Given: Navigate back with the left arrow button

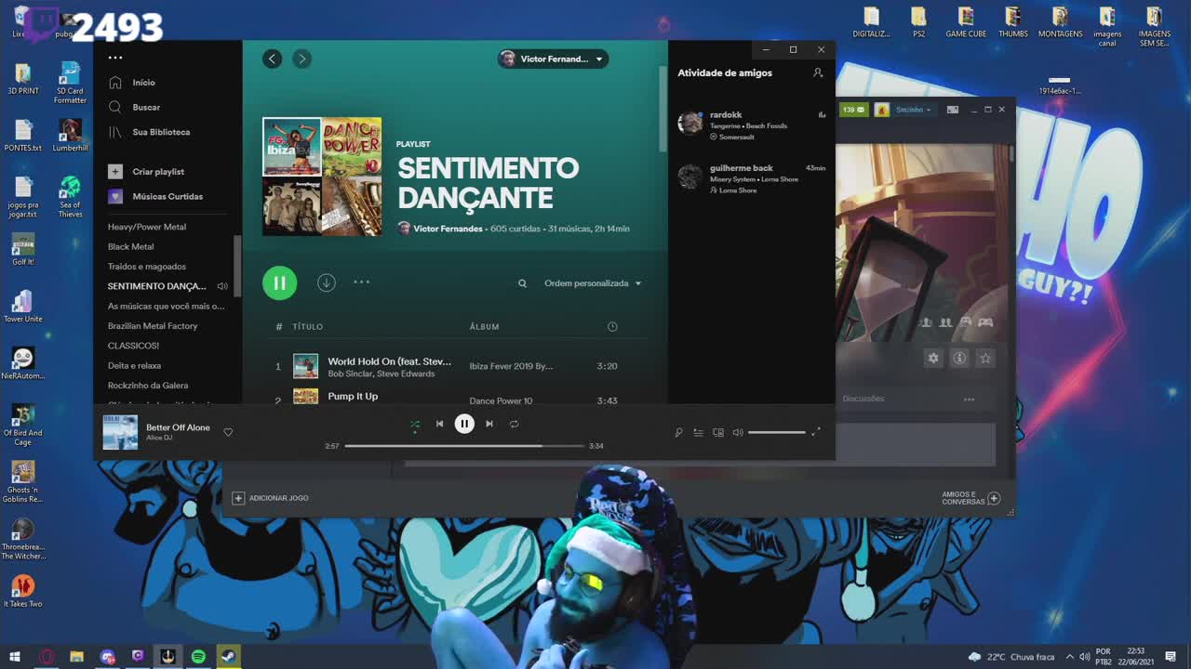Looking at the screenshot, I should click(x=272, y=59).
